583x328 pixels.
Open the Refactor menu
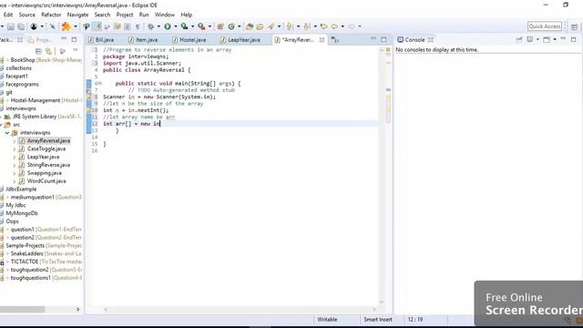(x=51, y=15)
